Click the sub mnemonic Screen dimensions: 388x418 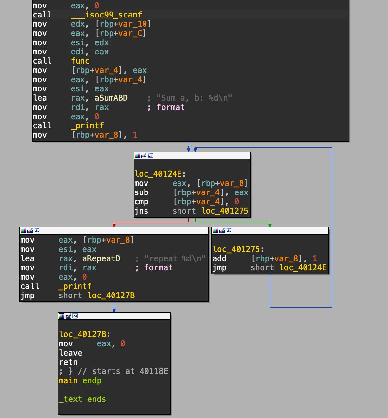(x=141, y=192)
